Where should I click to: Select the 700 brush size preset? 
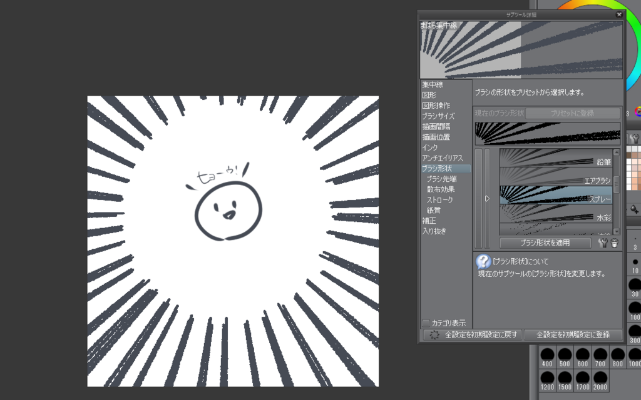600,357
